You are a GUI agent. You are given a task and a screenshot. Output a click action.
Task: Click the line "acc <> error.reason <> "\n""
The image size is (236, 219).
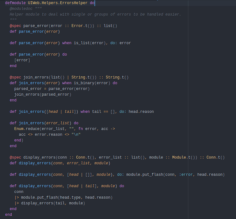(50, 134)
